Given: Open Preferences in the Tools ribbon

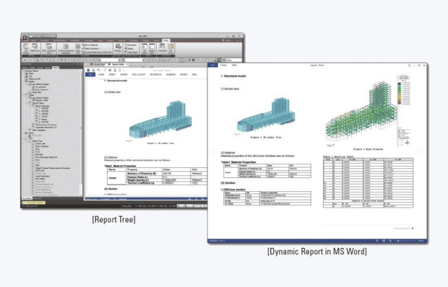Looking at the screenshot, I should coord(34,48).
